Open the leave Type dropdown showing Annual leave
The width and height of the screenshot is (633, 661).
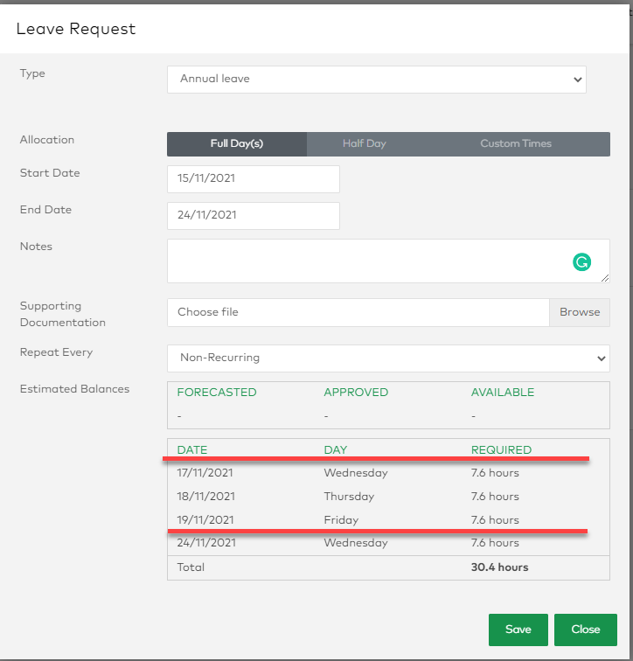coord(376,80)
